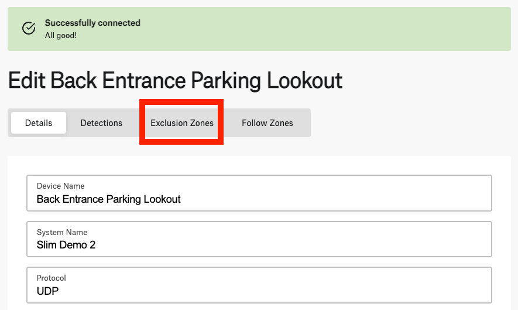Click the "UDP" protocol value
The image size is (518, 310).
coord(47,291)
